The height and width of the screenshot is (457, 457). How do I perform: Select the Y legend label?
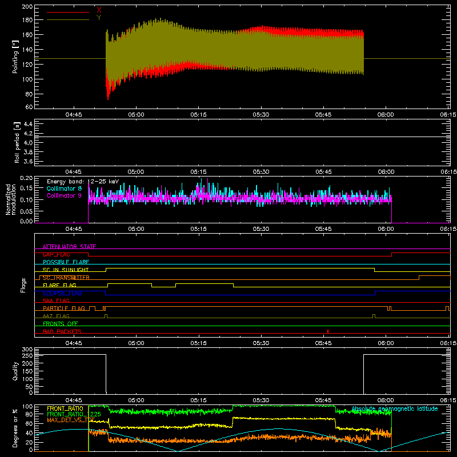click(99, 18)
